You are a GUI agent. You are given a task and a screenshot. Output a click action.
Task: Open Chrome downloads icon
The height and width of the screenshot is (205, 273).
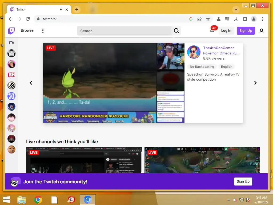(236, 19)
